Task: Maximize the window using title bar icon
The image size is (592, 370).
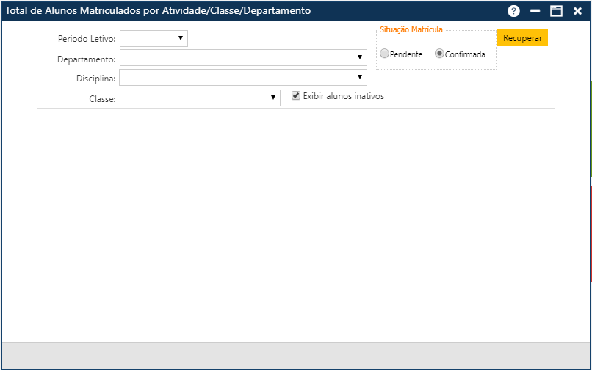Action: point(557,11)
